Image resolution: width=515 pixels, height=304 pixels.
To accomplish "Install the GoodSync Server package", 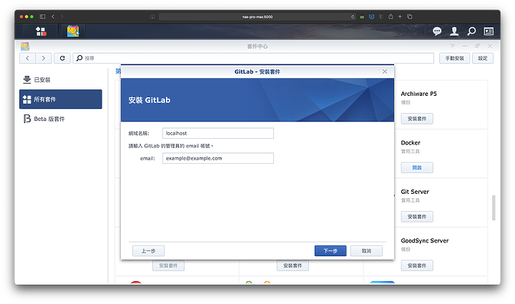I will 417,265.
